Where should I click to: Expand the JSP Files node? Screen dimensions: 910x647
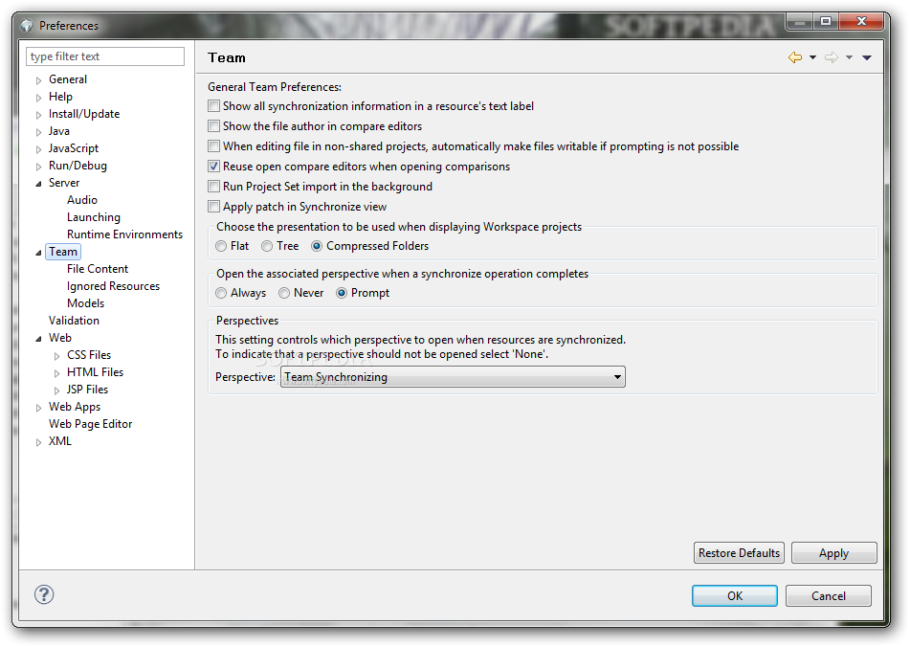point(56,390)
